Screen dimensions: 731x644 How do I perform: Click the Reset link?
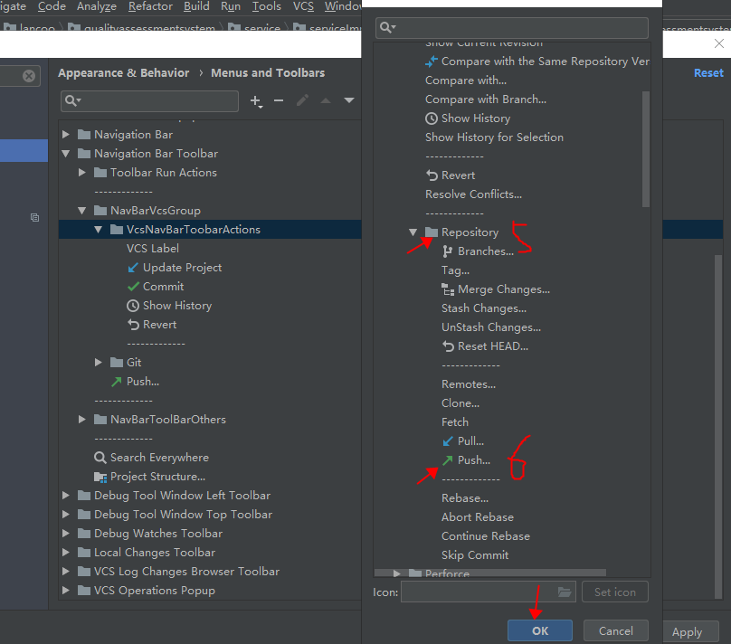[x=708, y=72]
